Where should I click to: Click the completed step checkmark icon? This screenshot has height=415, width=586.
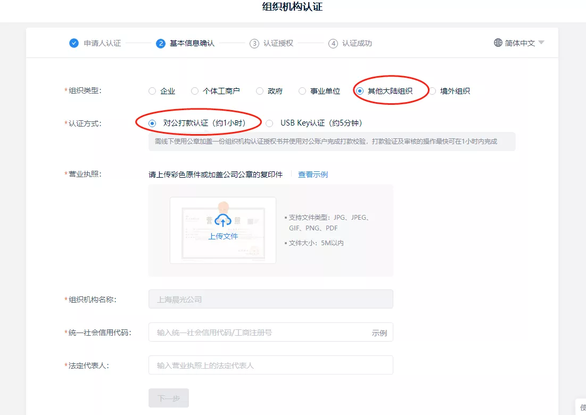coord(74,43)
